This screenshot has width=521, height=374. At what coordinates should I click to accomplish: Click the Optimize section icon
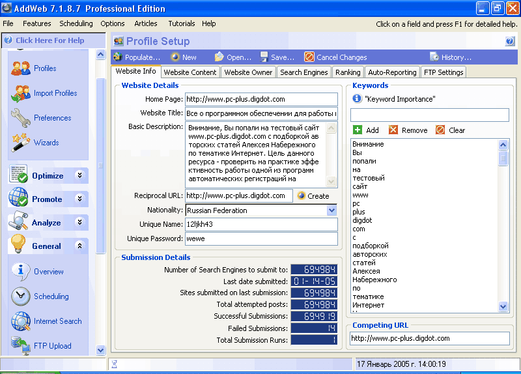(18, 174)
